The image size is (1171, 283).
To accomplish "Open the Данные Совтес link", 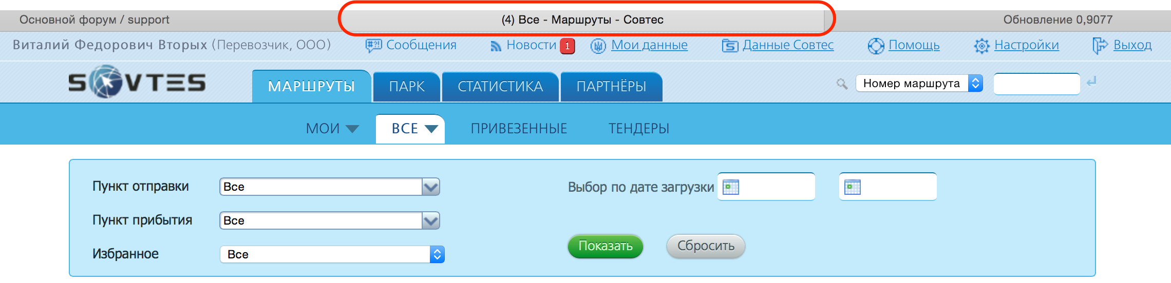I will (788, 45).
